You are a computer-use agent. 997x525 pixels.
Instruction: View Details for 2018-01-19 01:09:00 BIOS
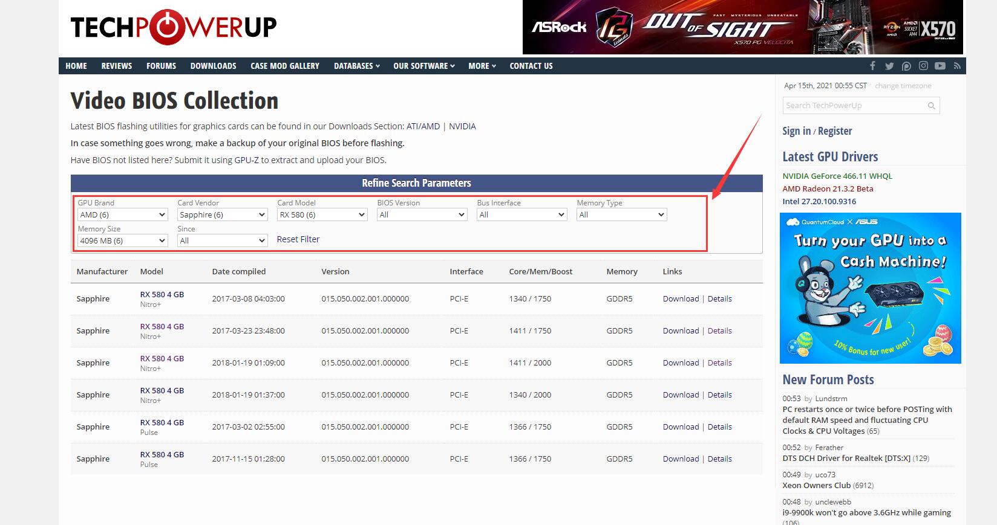click(x=720, y=363)
